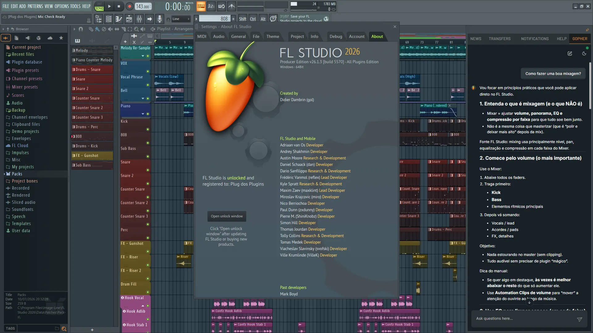
Task: Toggle the metronome icon
Action: coord(232,6)
